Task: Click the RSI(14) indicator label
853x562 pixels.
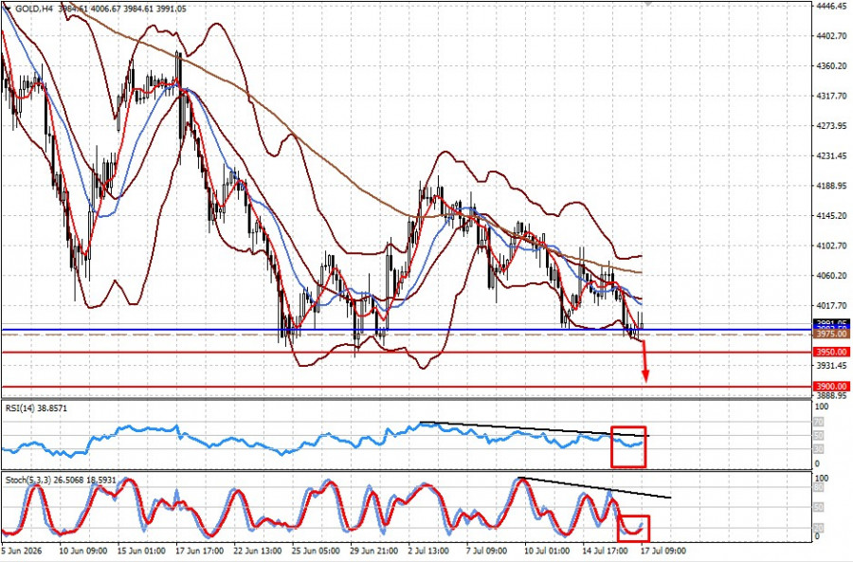Action: [20, 408]
